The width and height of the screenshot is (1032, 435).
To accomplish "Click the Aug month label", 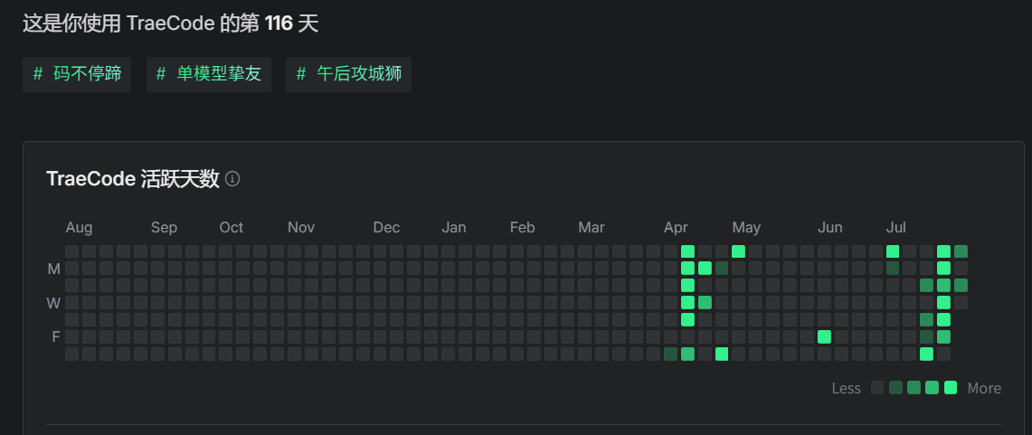I will [x=79, y=228].
